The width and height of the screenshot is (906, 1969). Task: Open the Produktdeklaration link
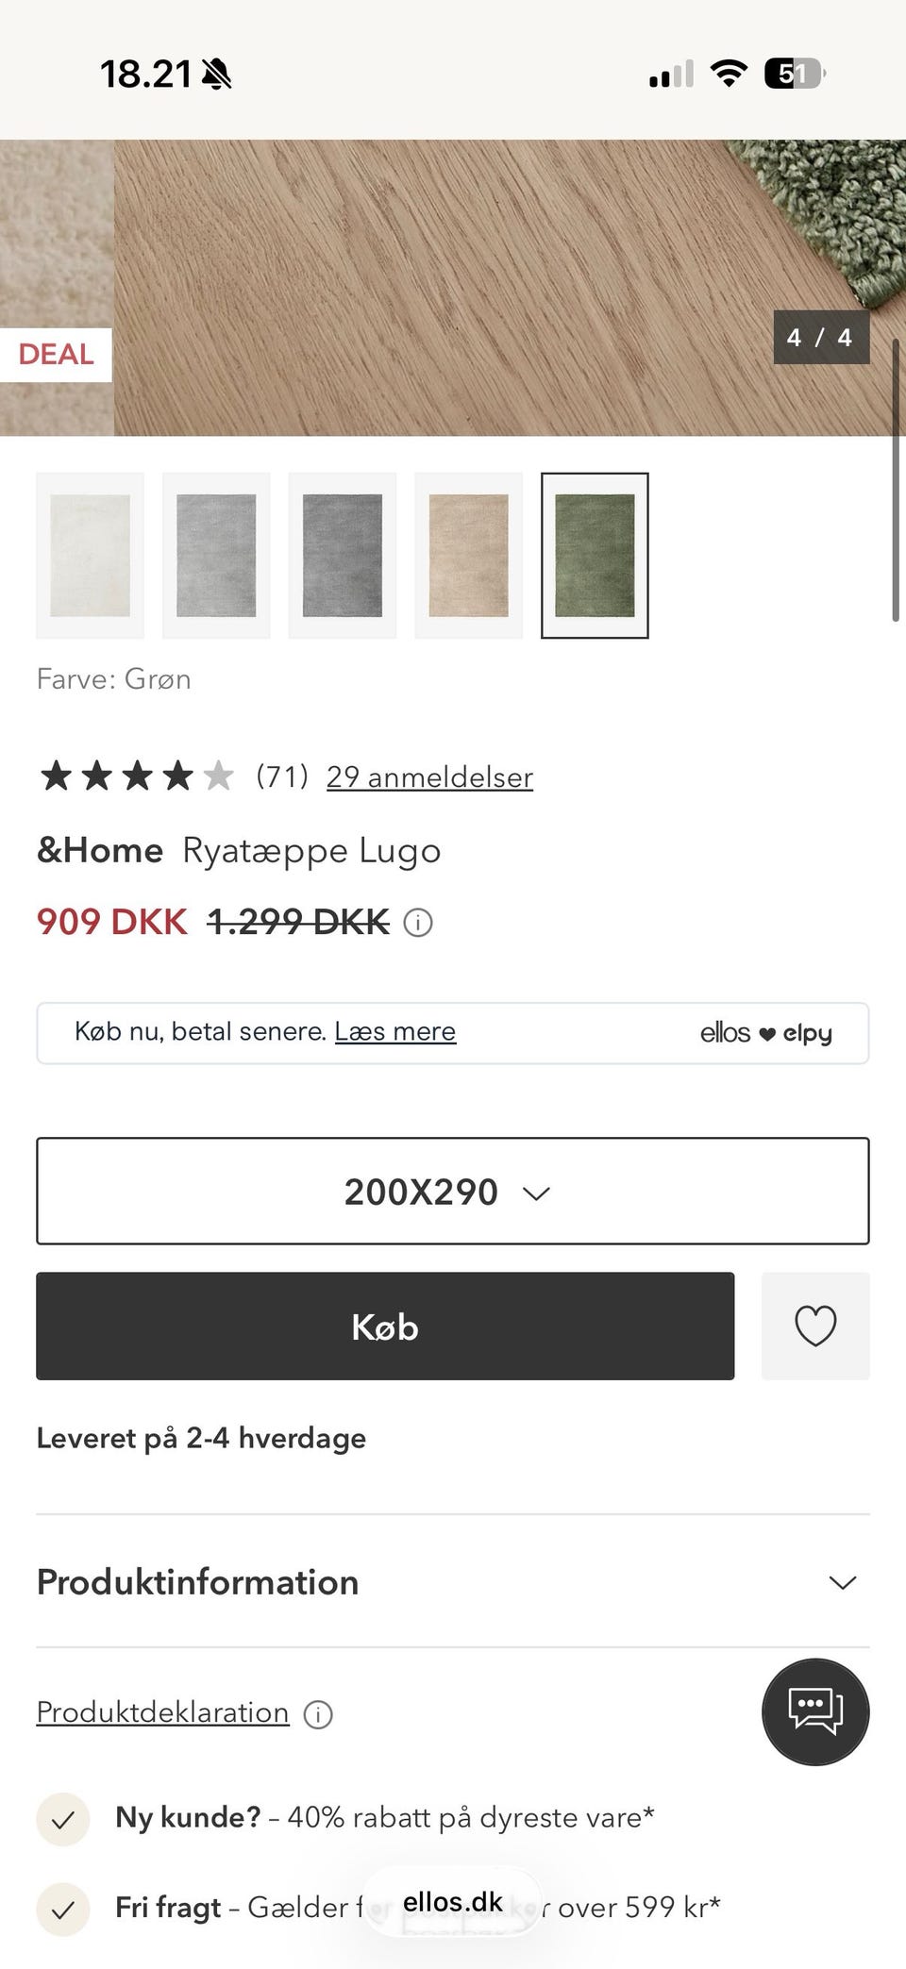pos(162,1712)
